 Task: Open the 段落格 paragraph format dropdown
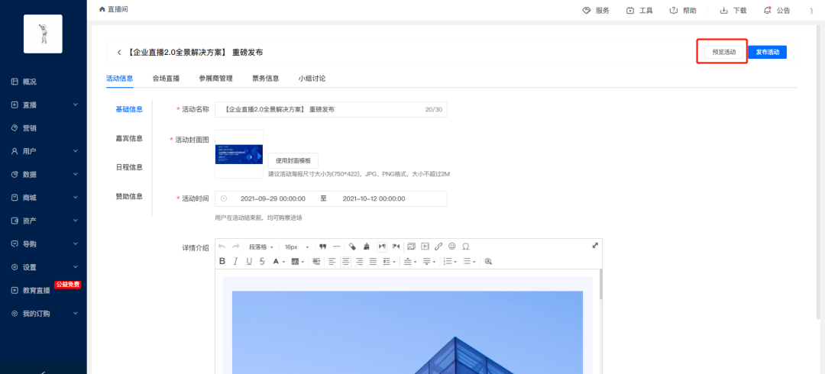click(x=261, y=247)
